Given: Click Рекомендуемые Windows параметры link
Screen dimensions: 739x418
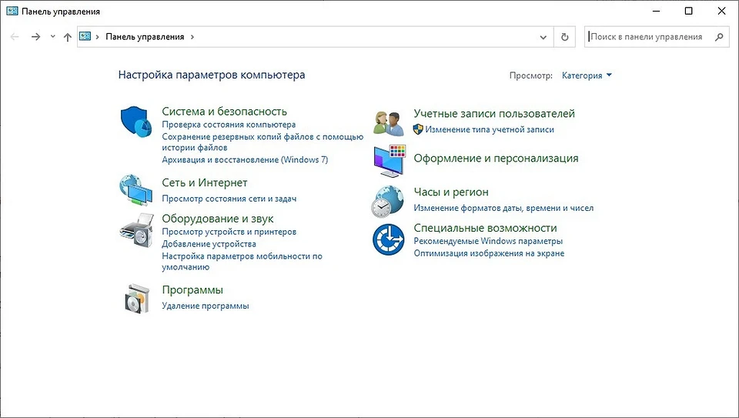Looking at the screenshot, I should coord(488,241).
